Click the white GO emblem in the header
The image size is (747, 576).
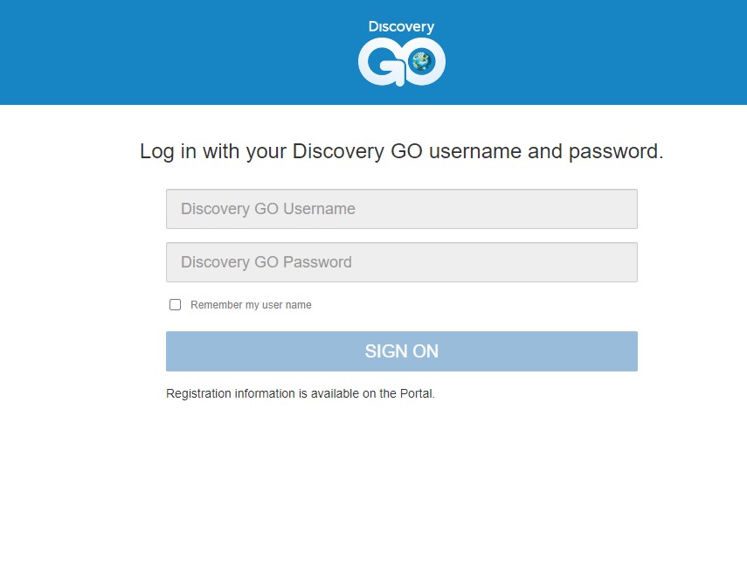tap(401, 61)
